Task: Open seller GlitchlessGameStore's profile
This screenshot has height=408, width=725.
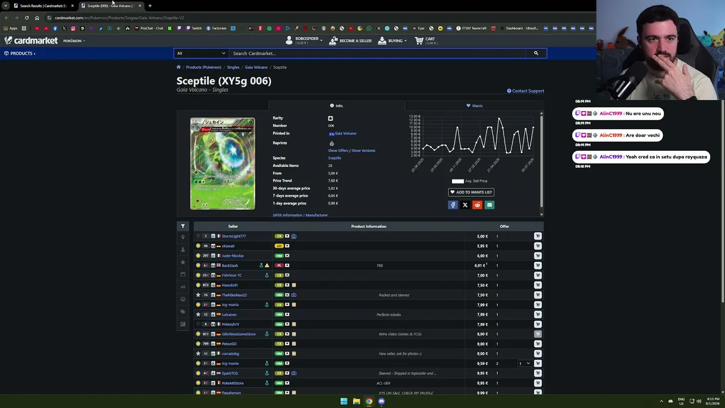Action: click(x=238, y=334)
